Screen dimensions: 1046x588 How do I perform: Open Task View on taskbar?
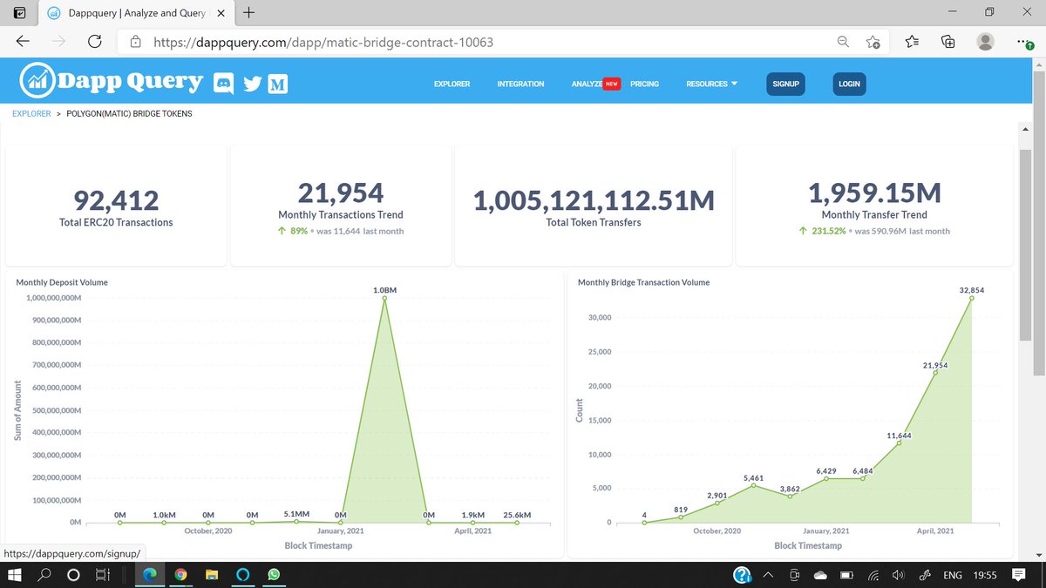(x=103, y=575)
